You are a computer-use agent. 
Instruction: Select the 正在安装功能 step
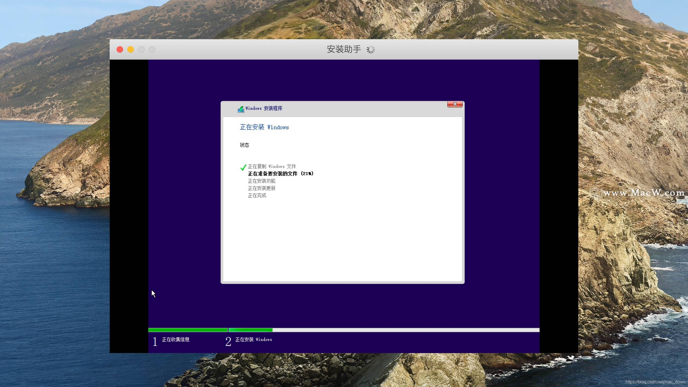coord(261,181)
